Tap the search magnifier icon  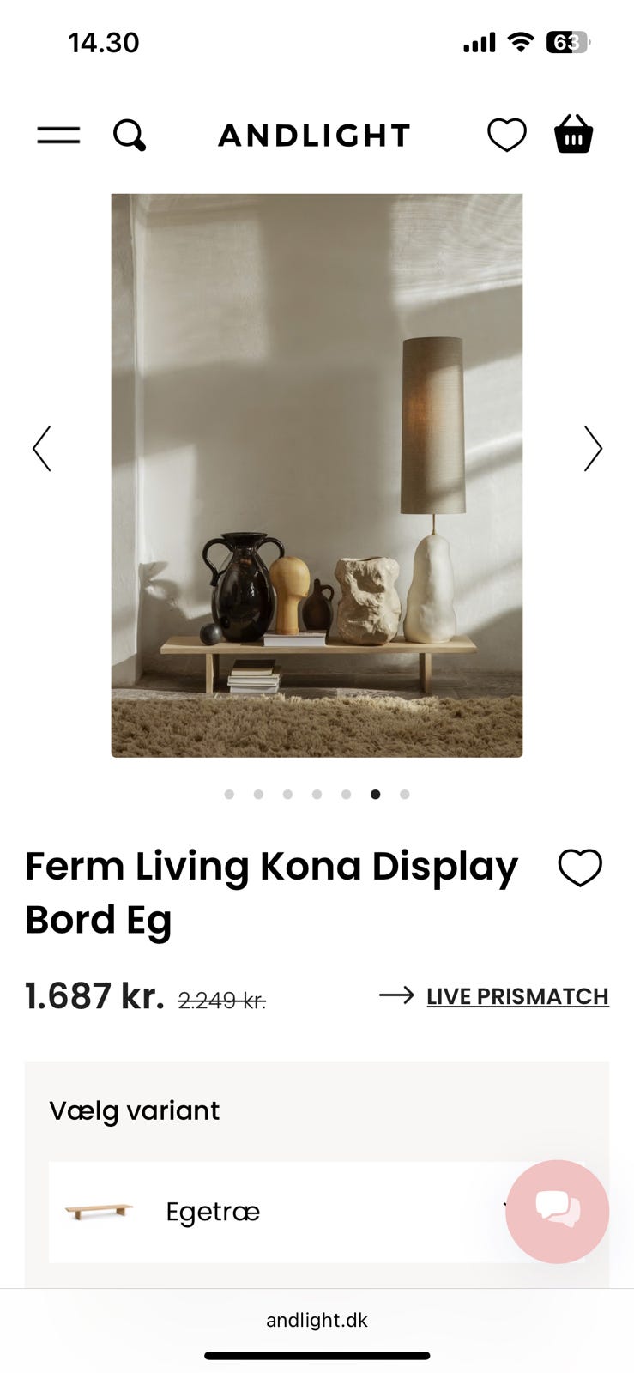click(x=130, y=136)
